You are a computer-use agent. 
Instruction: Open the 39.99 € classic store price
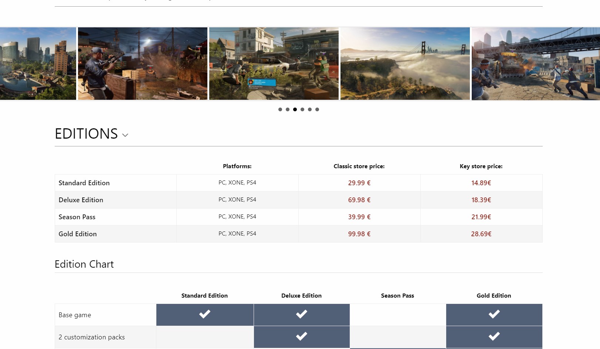pos(359,217)
